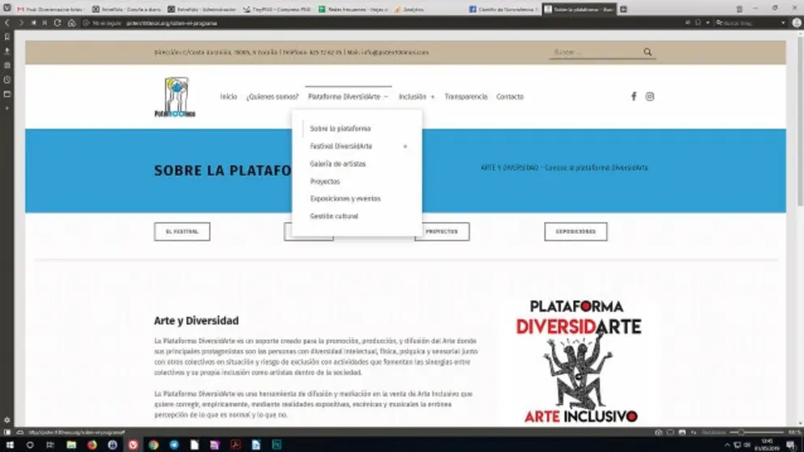The height and width of the screenshot is (452, 804).
Task: Open Telegram from the taskbar
Action: point(173,445)
